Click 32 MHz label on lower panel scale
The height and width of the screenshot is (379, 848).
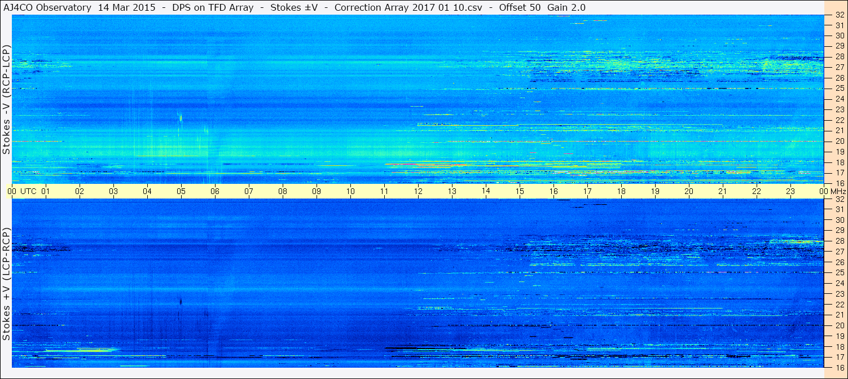click(840, 199)
